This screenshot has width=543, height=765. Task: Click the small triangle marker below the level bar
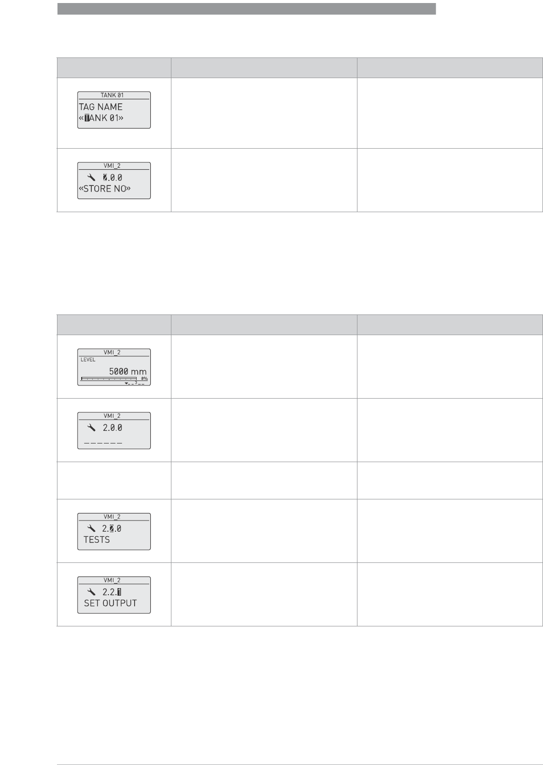[126, 383]
